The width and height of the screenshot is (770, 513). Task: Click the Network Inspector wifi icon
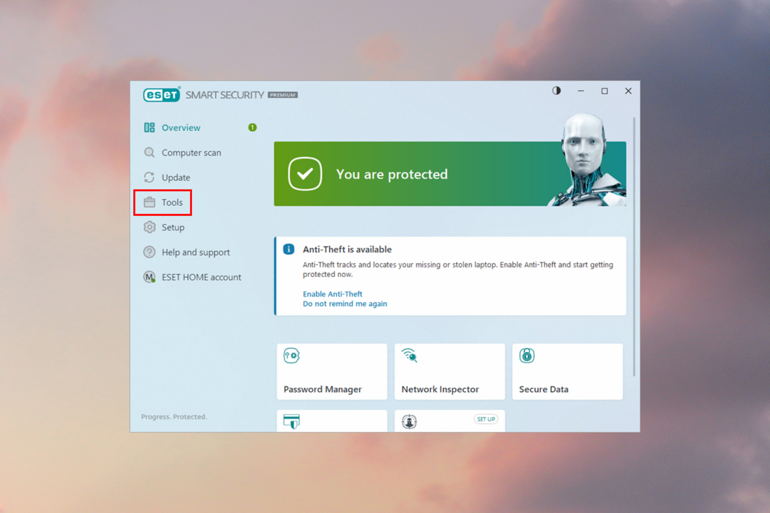pos(409,355)
